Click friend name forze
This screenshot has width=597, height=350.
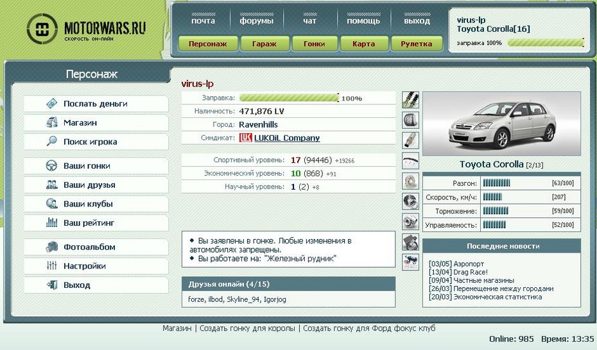pos(197,299)
